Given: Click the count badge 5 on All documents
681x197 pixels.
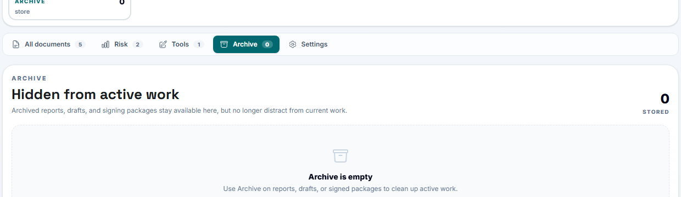Looking at the screenshot, I should point(80,44).
